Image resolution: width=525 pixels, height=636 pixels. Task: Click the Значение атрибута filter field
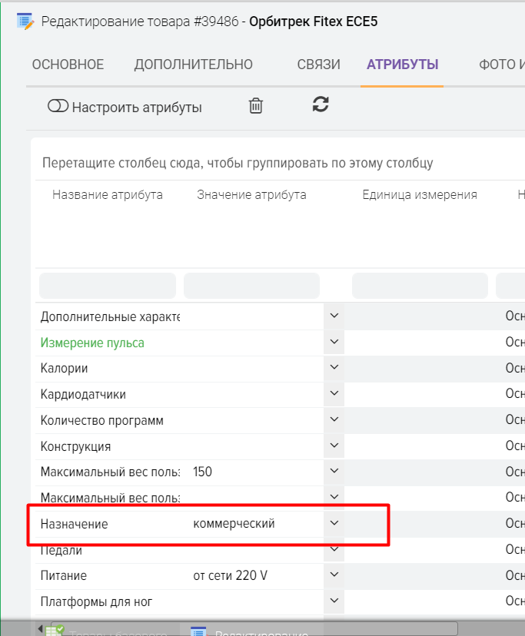(252, 286)
